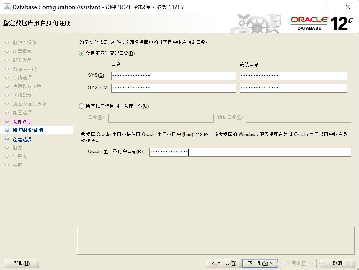Click the current step bullet for 用户身份证明
359x270 pixels.
(x=7, y=130)
